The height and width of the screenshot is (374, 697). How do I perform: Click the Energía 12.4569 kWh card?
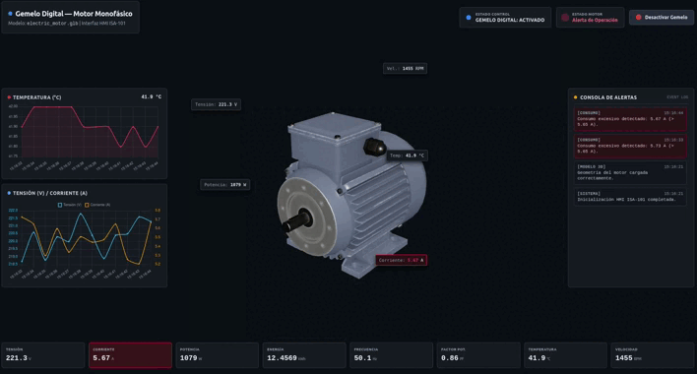304,355
